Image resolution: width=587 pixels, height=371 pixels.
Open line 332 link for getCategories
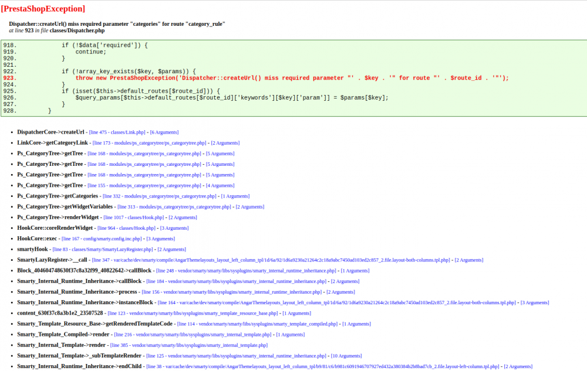[x=160, y=196]
